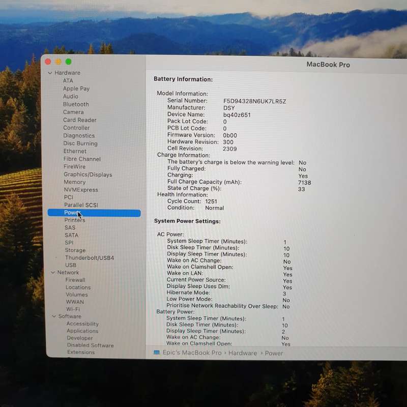Open Parallel SCSI hardware info
Viewport: 407px width, 407px height.
(x=81, y=205)
